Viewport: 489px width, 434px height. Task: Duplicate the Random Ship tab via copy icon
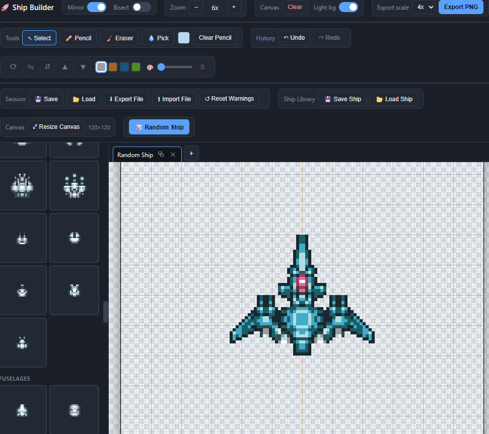pyautogui.click(x=161, y=155)
